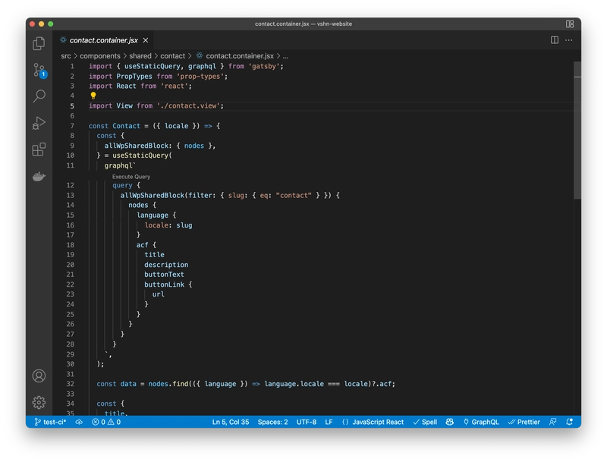This screenshot has width=607, height=462.
Task: Select the contact.container.jsx editor tab
Action: [x=104, y=40]
